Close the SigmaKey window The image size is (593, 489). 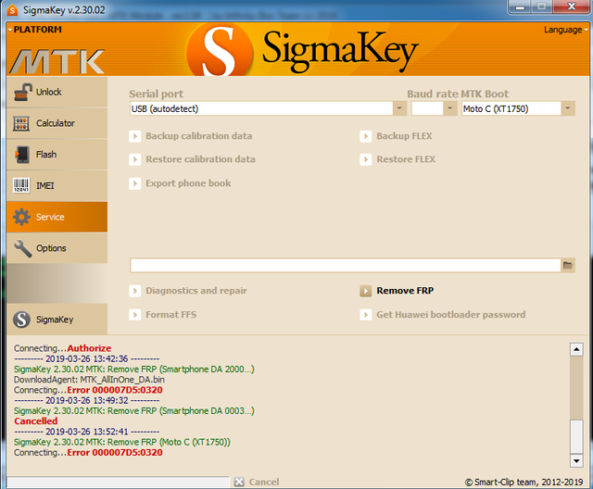point(572,6)
